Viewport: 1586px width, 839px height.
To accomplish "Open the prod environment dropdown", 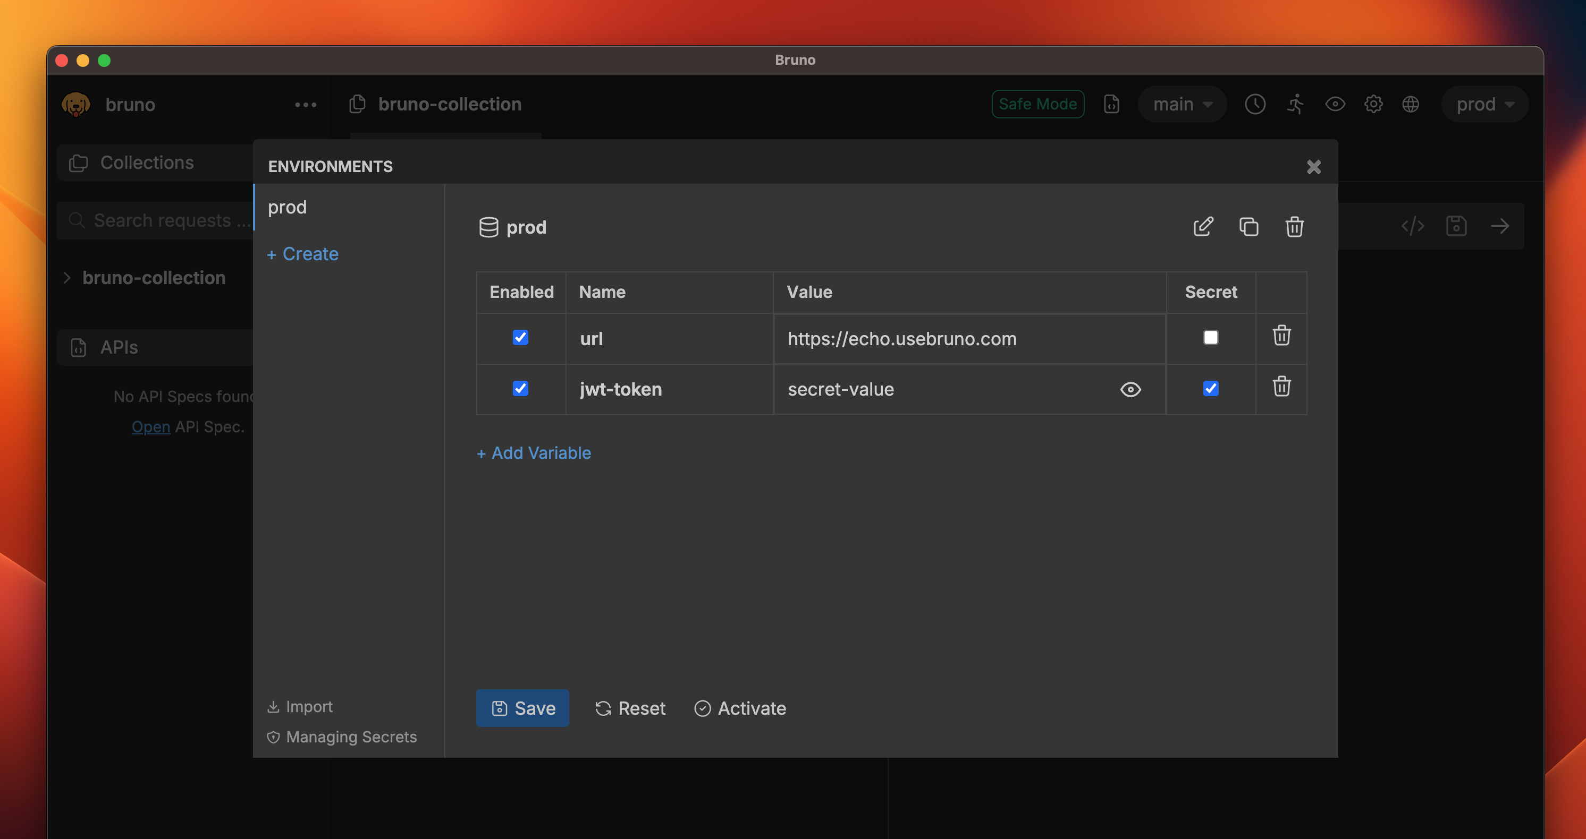I will click(1484, 104).
